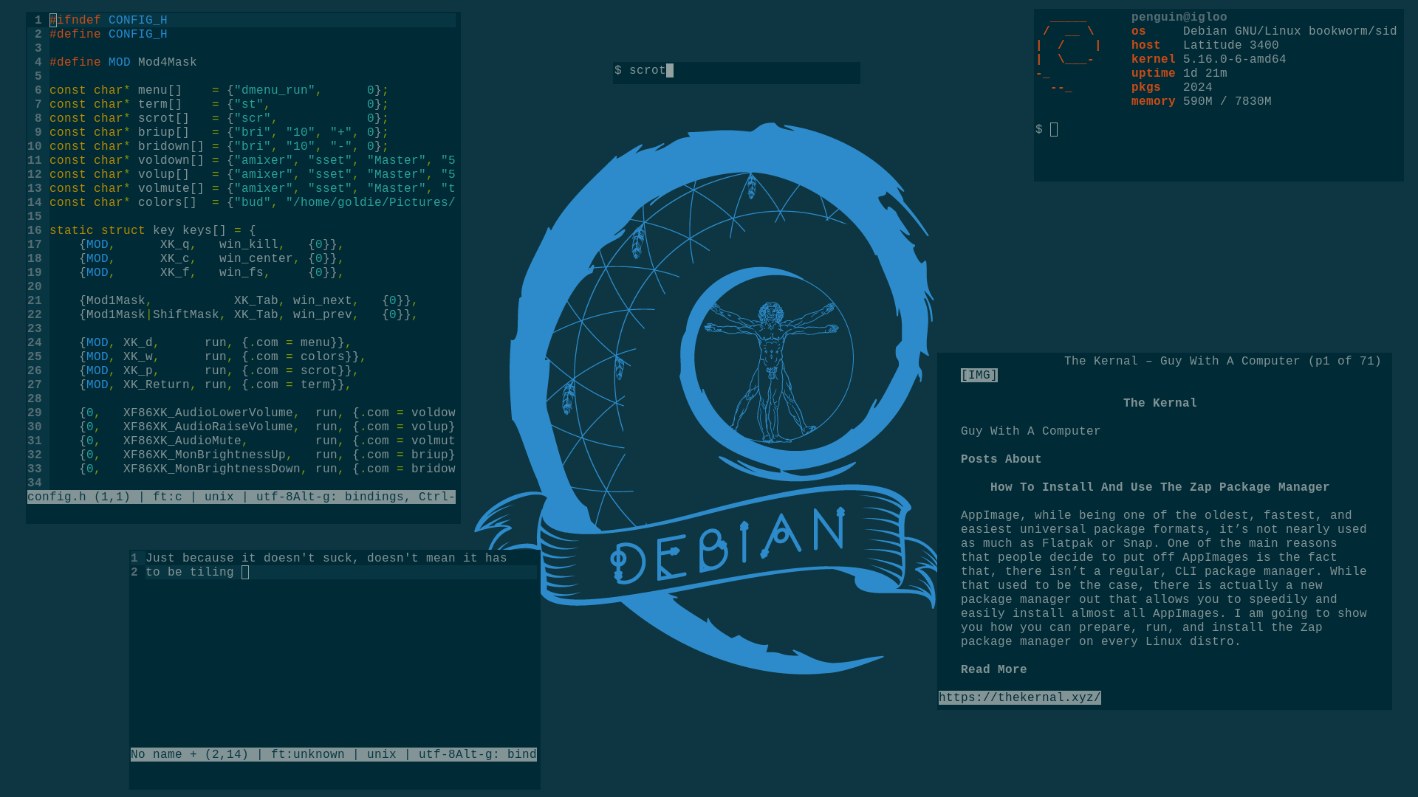Open the 'About' link in The Kernal page

[1024, 460]
